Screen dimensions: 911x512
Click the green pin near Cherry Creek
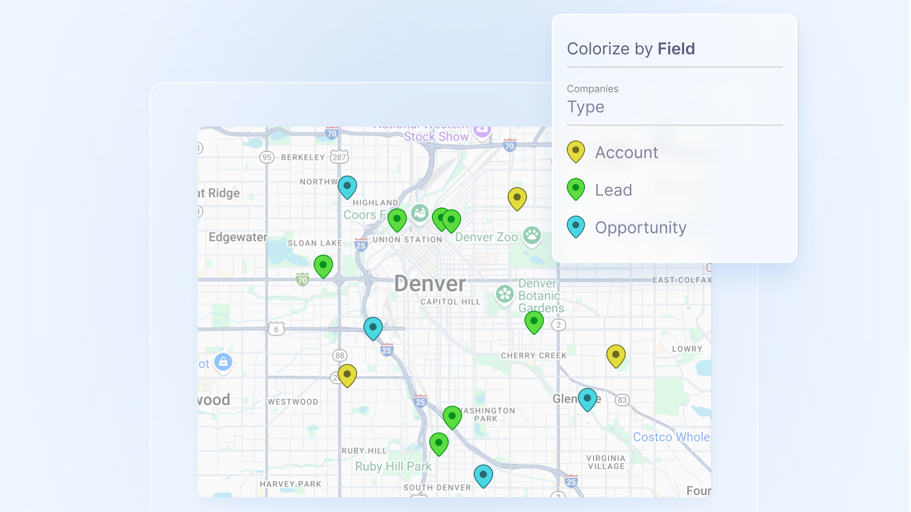pos(533,321)
